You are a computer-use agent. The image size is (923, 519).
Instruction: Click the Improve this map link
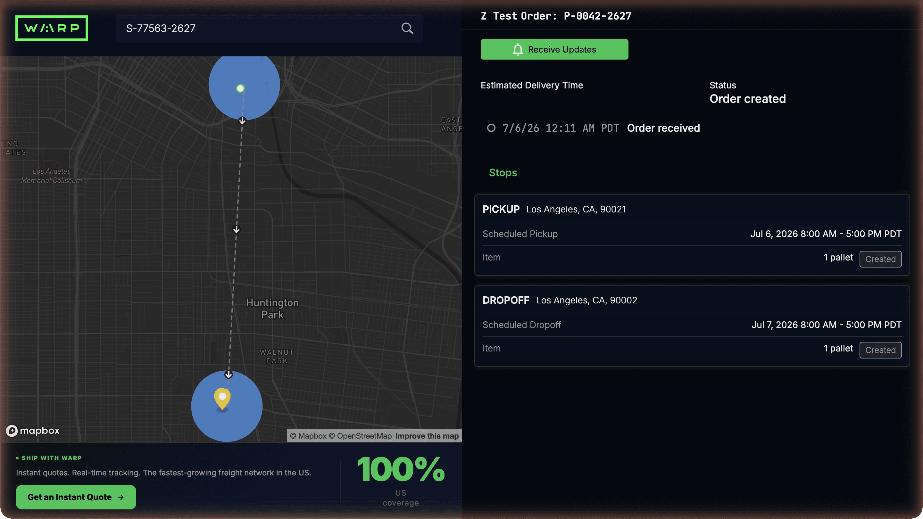[427, 436]
